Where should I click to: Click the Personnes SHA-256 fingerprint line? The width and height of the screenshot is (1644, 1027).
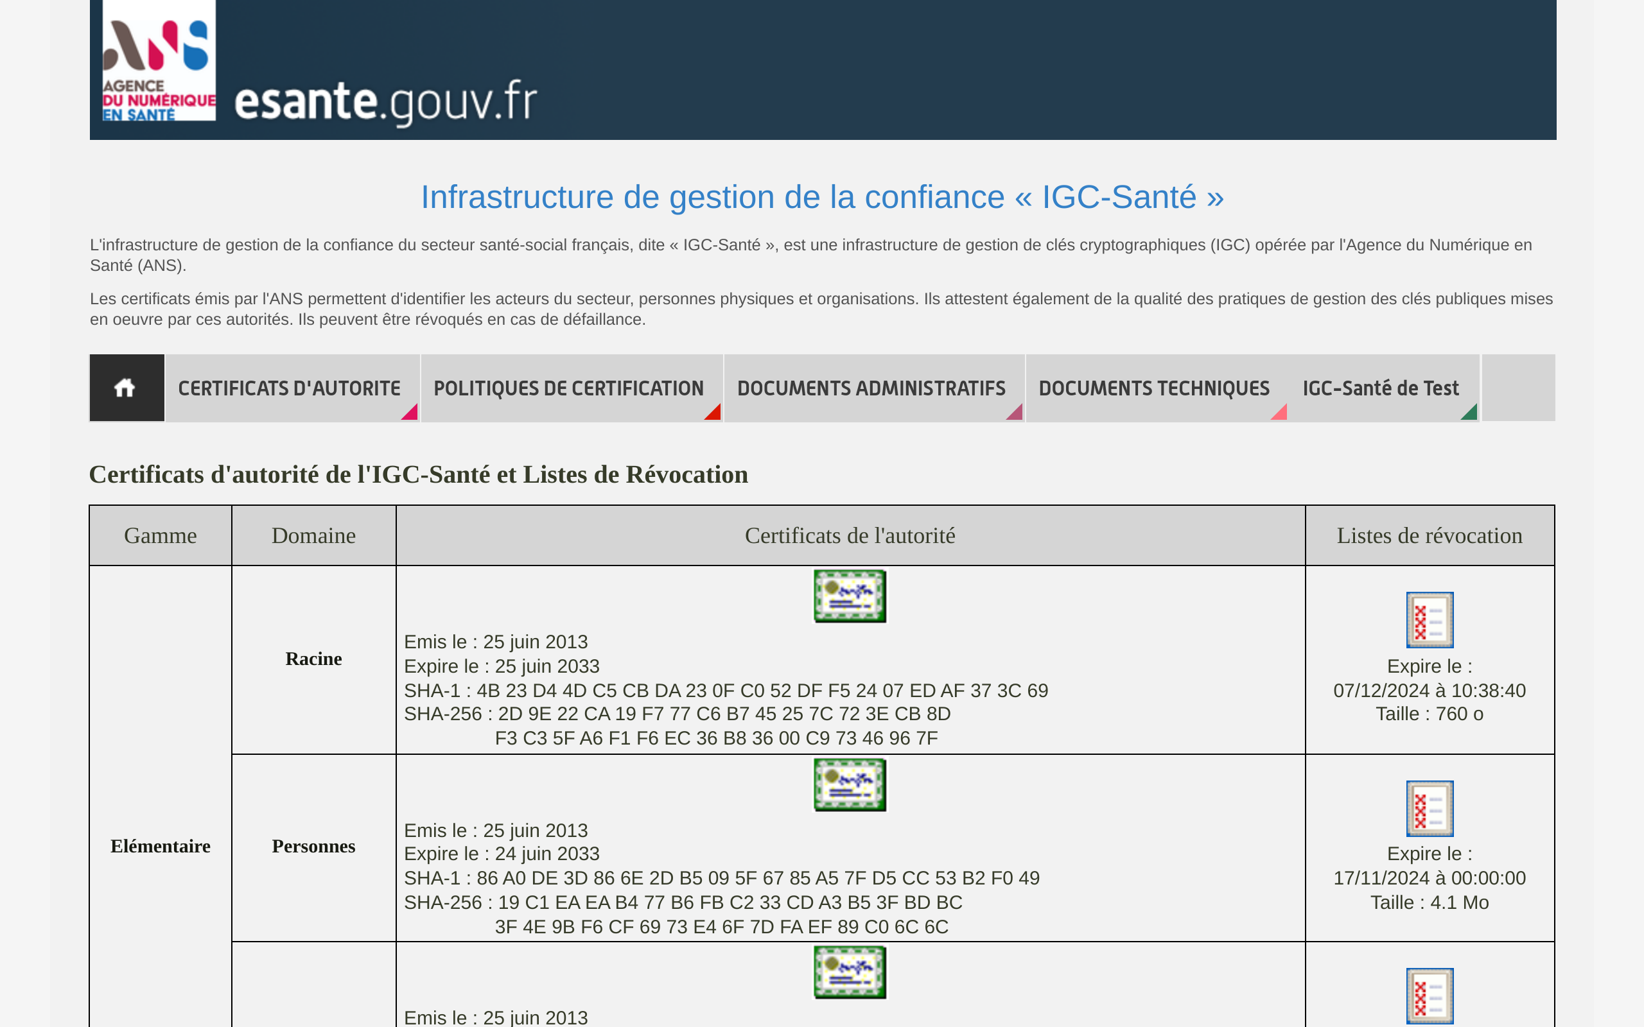(683, 914)
